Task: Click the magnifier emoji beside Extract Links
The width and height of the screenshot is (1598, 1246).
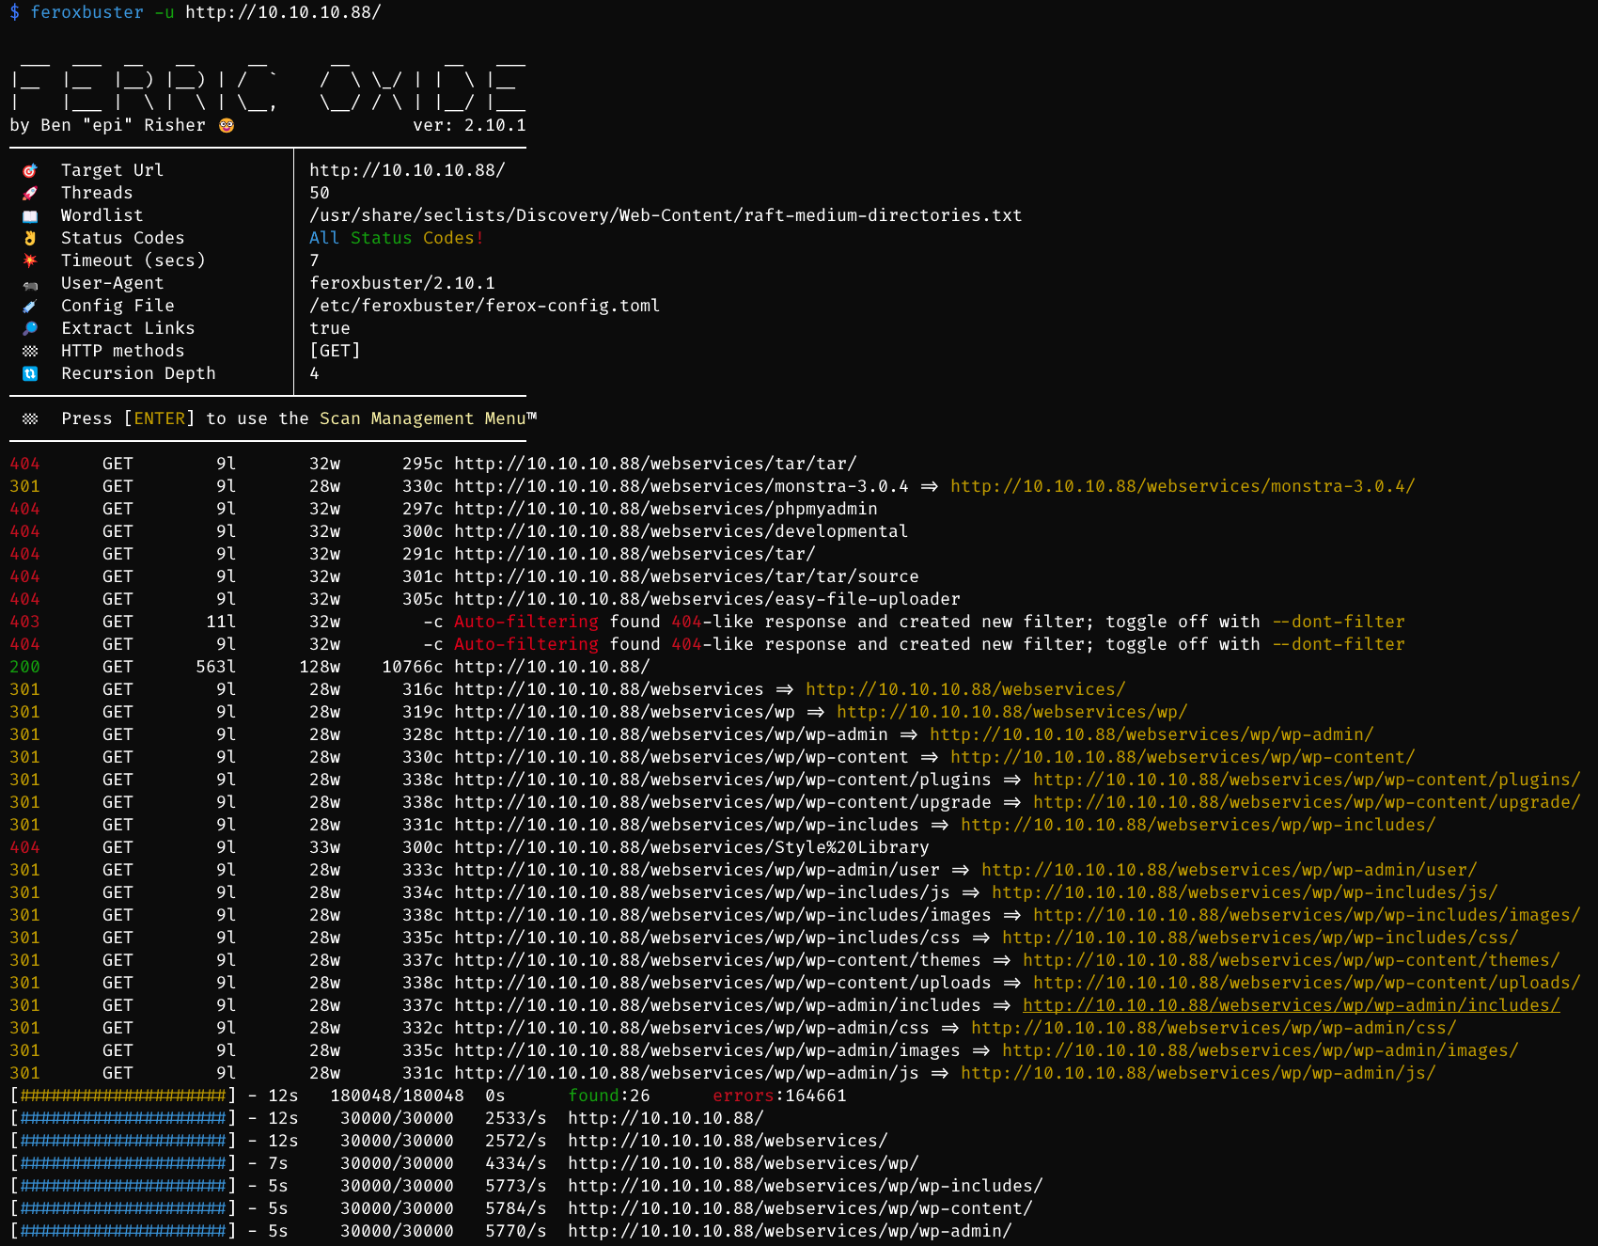Action: tap(30, 328)
